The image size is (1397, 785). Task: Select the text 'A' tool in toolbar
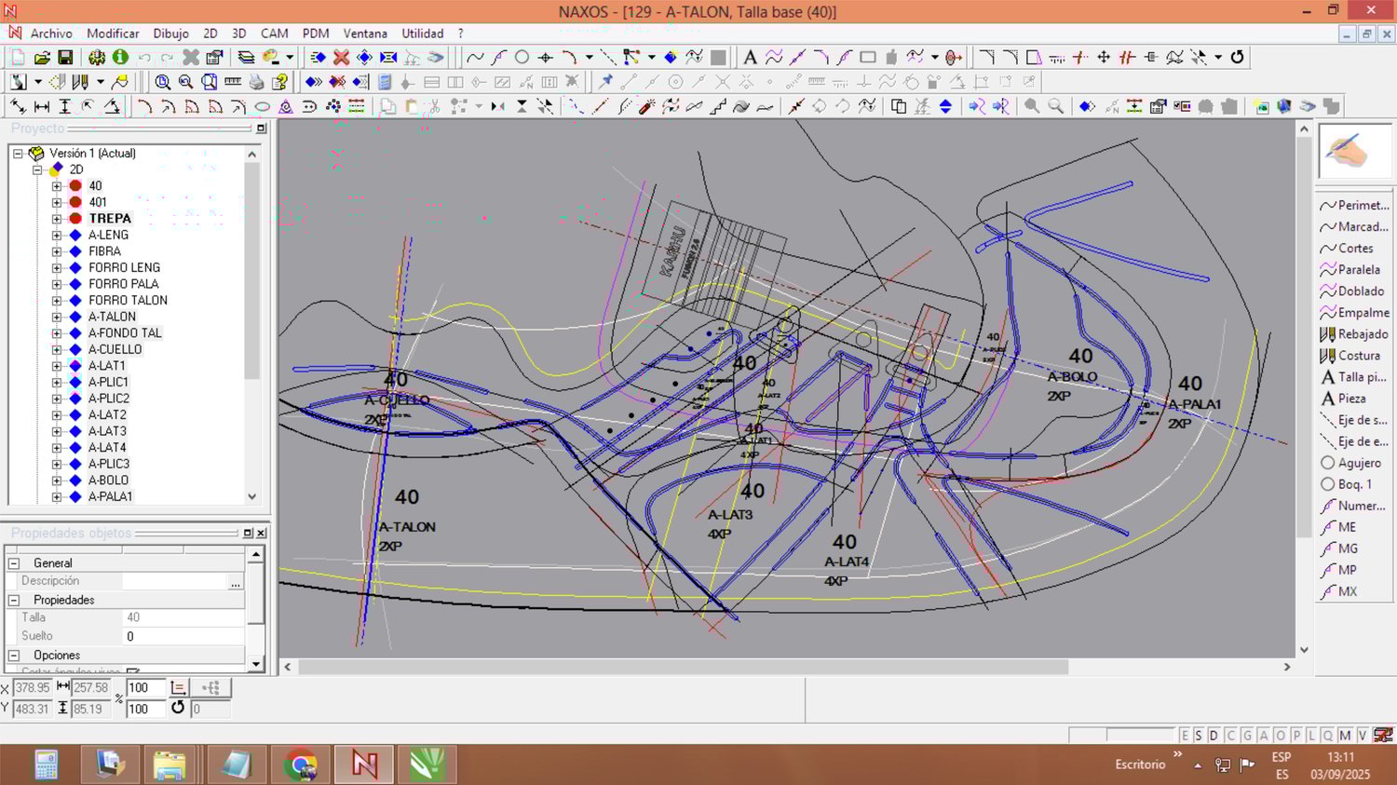point(750,58)
